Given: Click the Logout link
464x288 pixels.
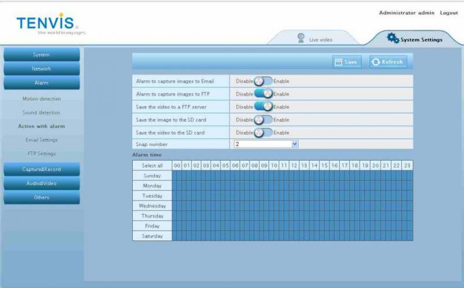Looking at the screenshot, I should [x=448, y=13].
